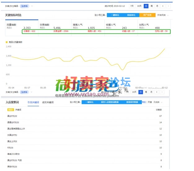This screenshot has height=171, width=194.
Task: Go to previous date with top left arrow
Action: (163, 6)
